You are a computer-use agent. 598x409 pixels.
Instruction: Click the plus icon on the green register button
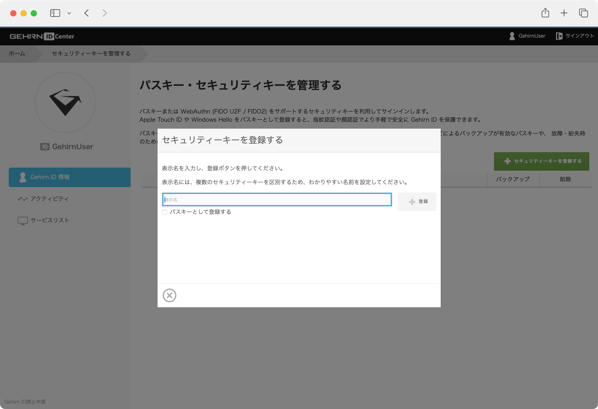[x=507, y=161]
